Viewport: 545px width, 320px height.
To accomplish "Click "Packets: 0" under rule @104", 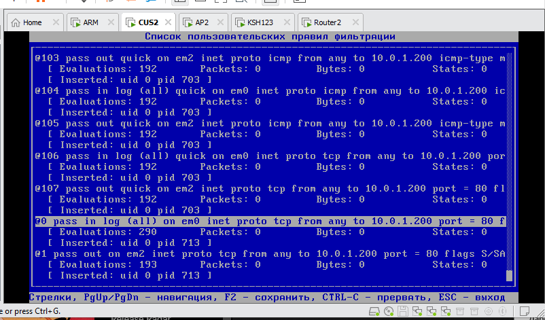I will (230, 102).
